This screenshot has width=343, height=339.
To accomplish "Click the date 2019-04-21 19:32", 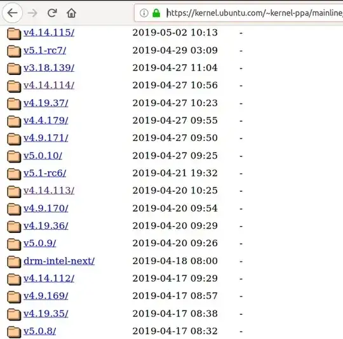I will 175,173.
